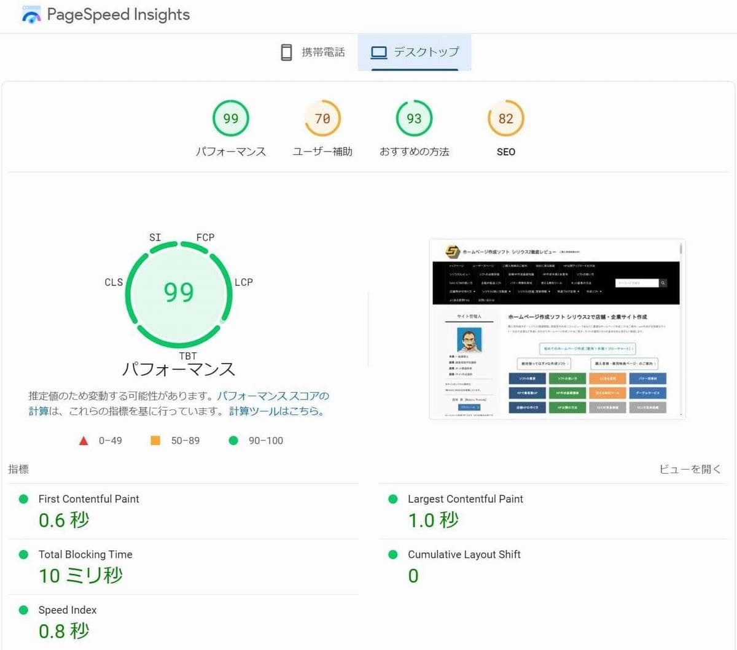Click the 1.0 秒 Largest Contentful Paint value
The height and width of the screenshot is (650, 737).
[434, 520]
